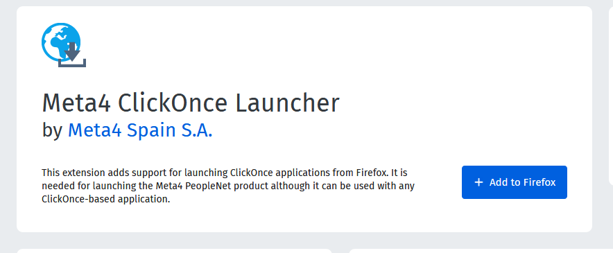Click the Meta4 ClickOnce Launcher title heading
The image size is (613, 253).
coord(191,103)
